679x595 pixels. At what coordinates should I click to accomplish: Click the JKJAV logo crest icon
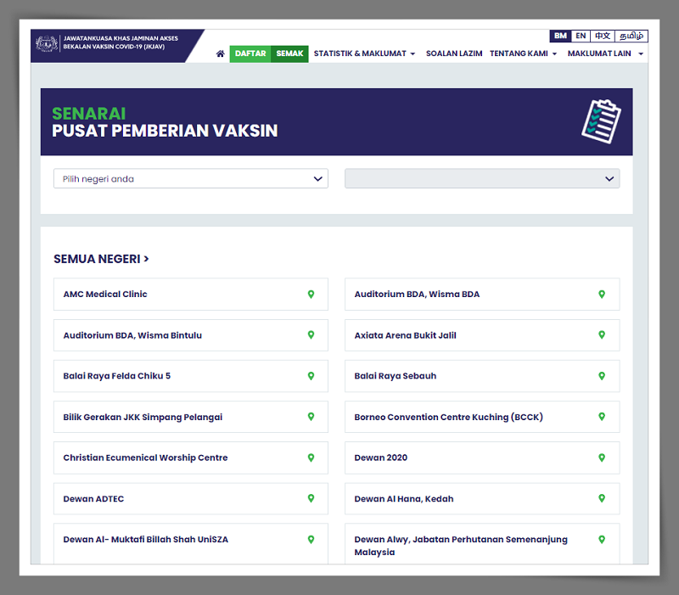tap(47, 44)
